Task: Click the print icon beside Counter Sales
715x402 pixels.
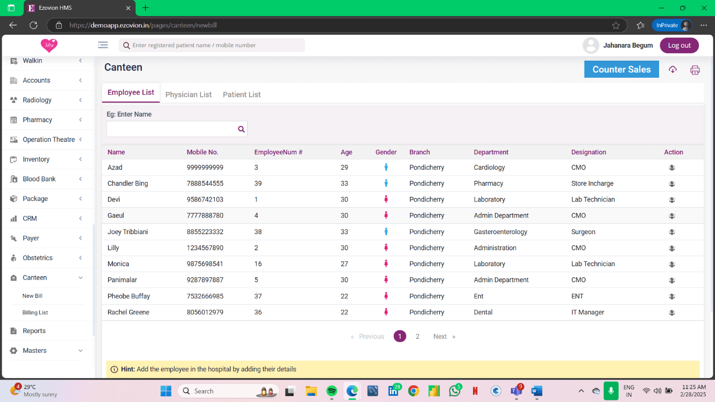Action: point(695,70)
